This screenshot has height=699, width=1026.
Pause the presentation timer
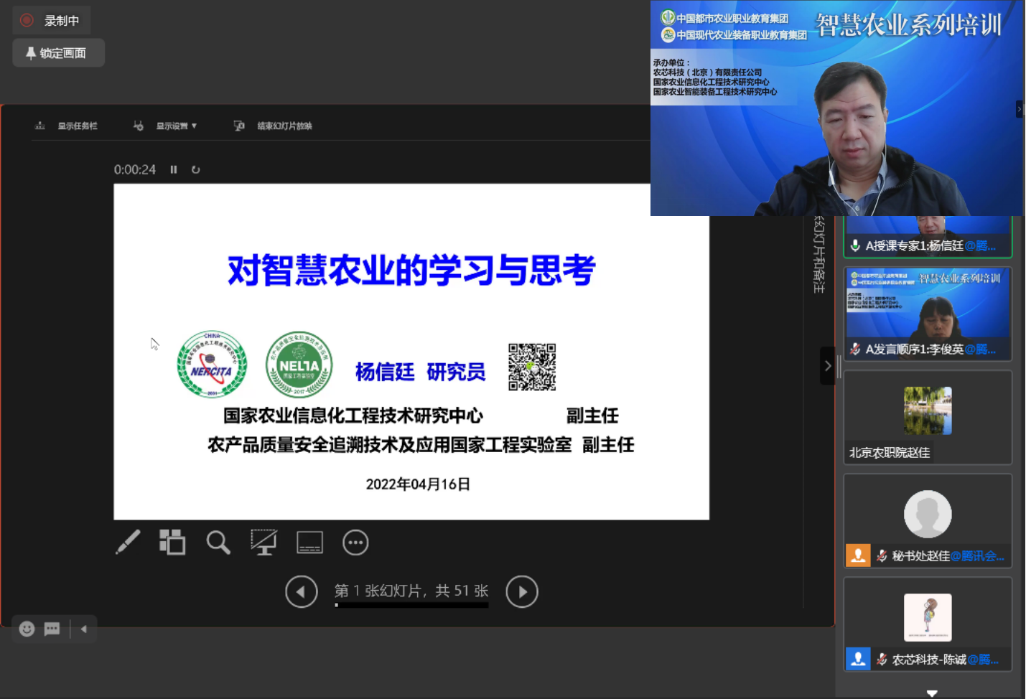(x=174, y=170)
